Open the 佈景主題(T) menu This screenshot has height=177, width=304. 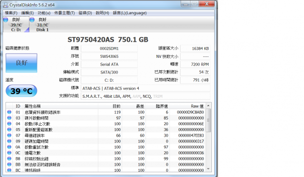click(x=65, y=13)
